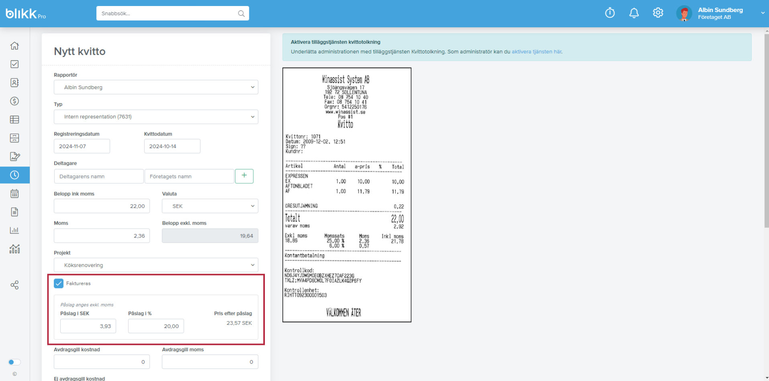This screenshot has height=381, width=769.
Task: Click the 'Påslag anges exkl. moms' note
Action: point(87,305)
